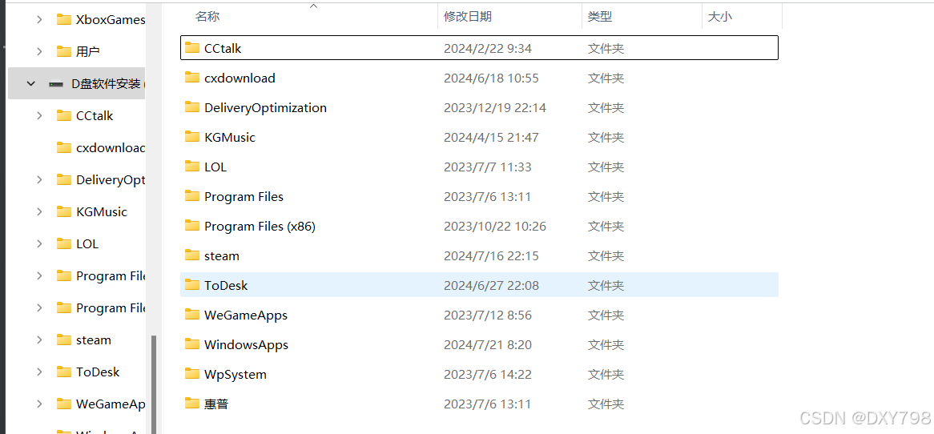The width and height of the screenshot is (934, 434).
Task: Click the date 2023/7/12 8:56
Action: (488, 315)
